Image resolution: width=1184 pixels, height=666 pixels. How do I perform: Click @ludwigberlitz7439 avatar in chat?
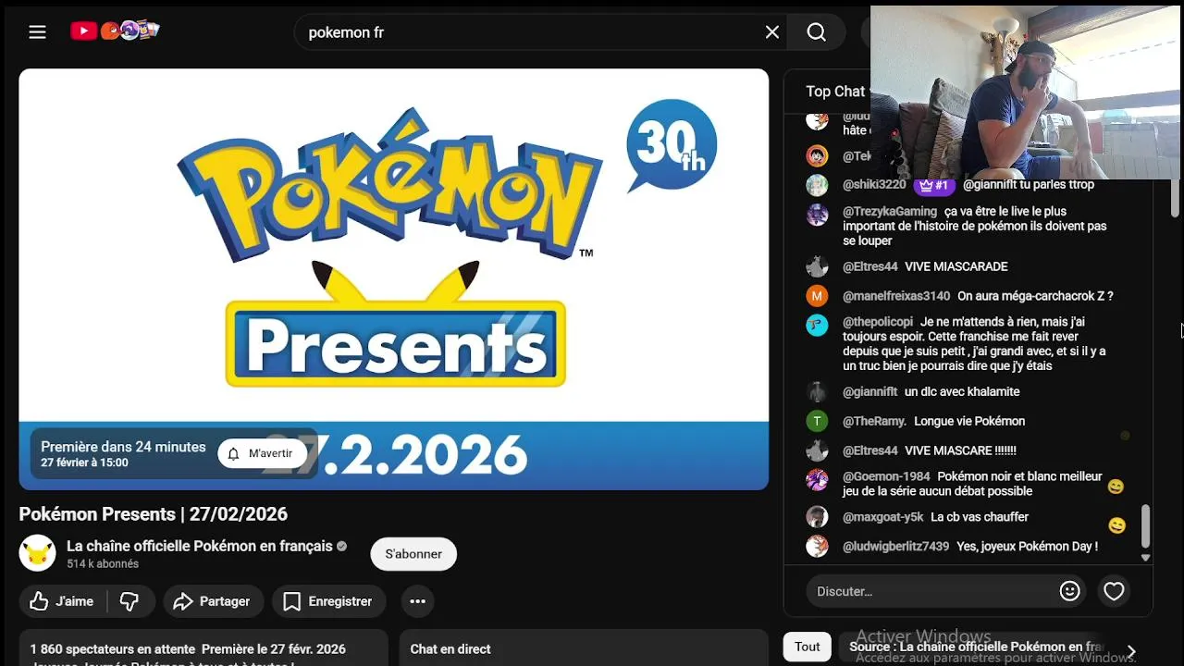[817, 547]
